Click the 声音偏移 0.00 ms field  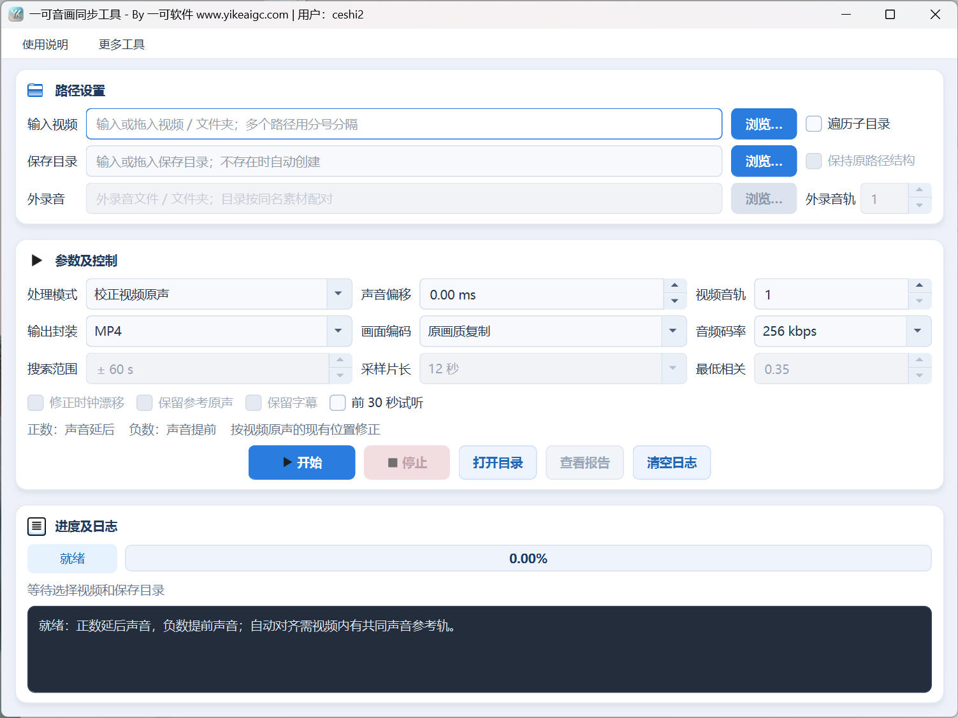click(542, 294)
